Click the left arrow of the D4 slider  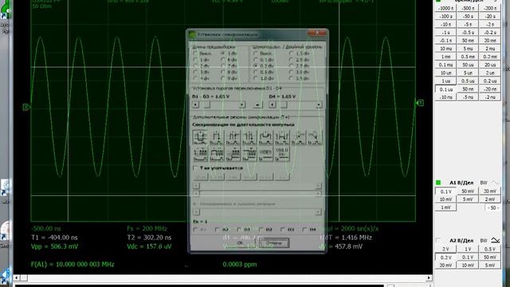tap(273, 104)
